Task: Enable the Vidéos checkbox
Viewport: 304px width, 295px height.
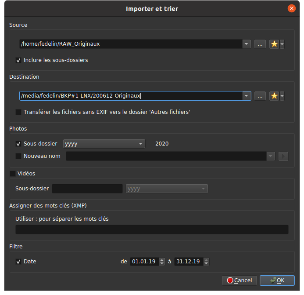Action: tap(13, 174)
